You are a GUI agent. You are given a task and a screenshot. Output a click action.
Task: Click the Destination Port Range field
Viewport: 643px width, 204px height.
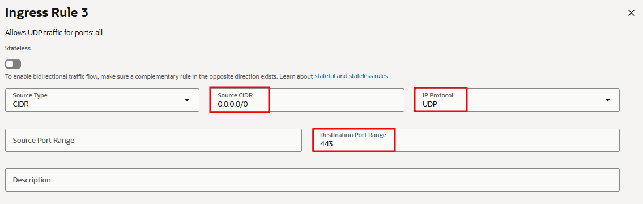466,141
